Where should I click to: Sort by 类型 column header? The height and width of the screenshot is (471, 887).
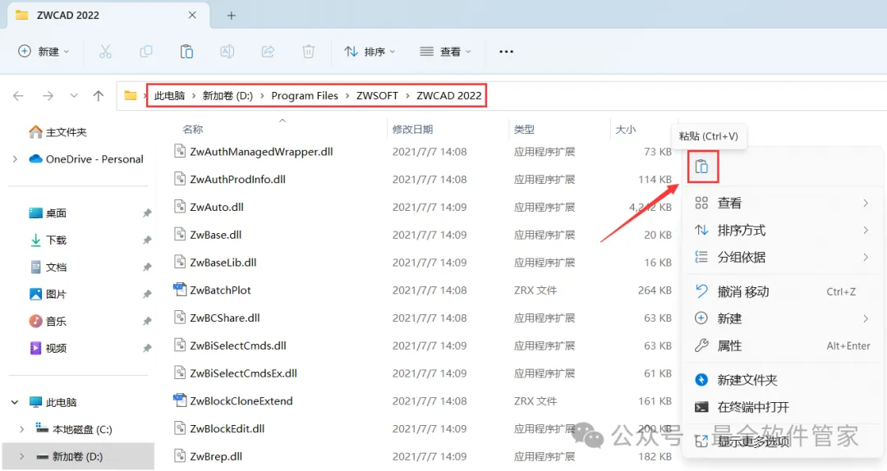(524, 130)
